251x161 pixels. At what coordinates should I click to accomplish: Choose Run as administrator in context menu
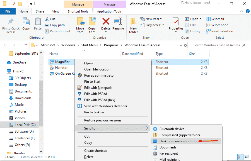[x=99, y=75]
